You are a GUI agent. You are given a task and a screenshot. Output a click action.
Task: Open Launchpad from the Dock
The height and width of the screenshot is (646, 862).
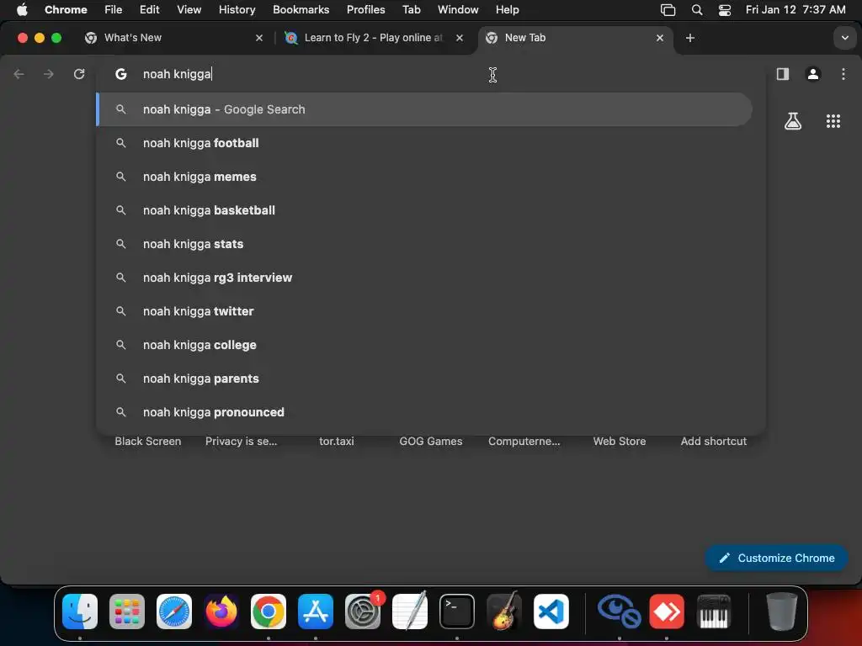[127, 612]
